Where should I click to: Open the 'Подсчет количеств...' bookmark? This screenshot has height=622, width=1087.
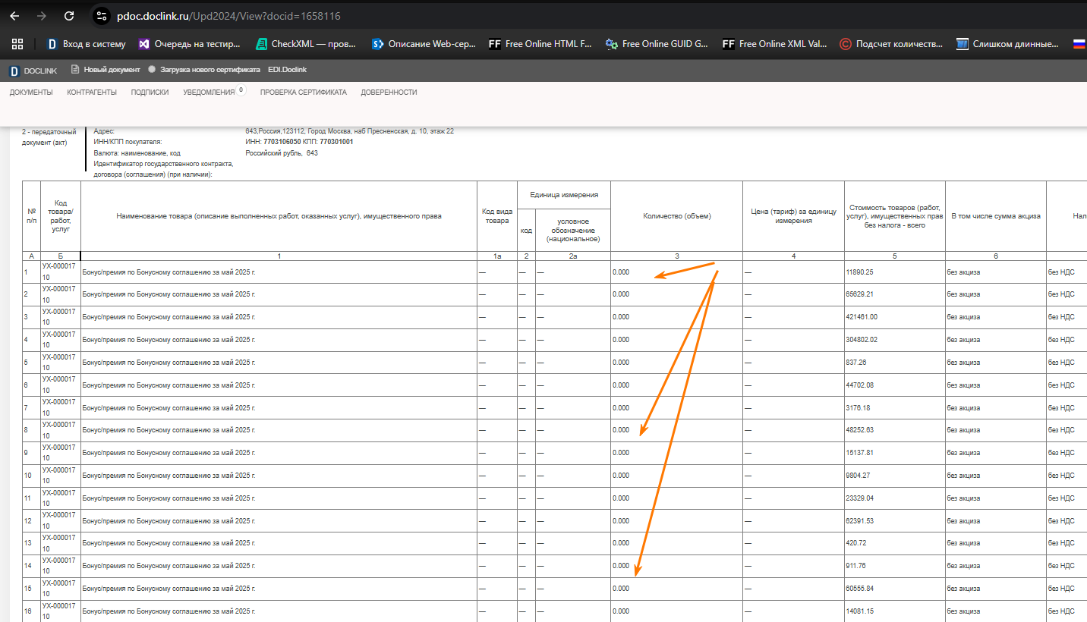tap(891, 44)
